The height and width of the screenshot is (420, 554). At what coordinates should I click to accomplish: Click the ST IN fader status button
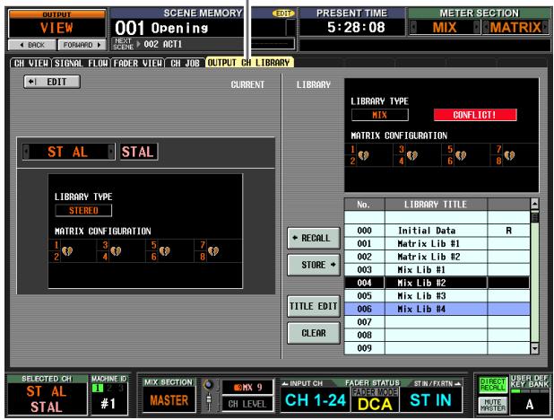pos(430,400)
